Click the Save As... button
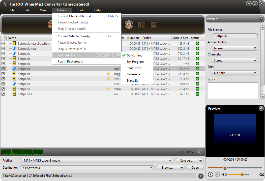This screenshot has width=265, height=181. click(186, 161)
